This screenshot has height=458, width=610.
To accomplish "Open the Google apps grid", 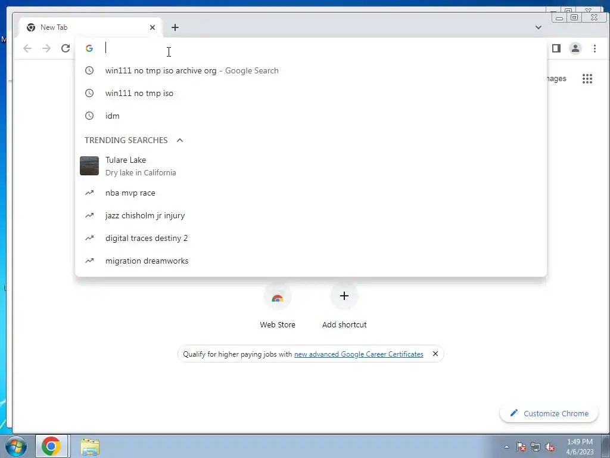I will [x=587, y=79].
